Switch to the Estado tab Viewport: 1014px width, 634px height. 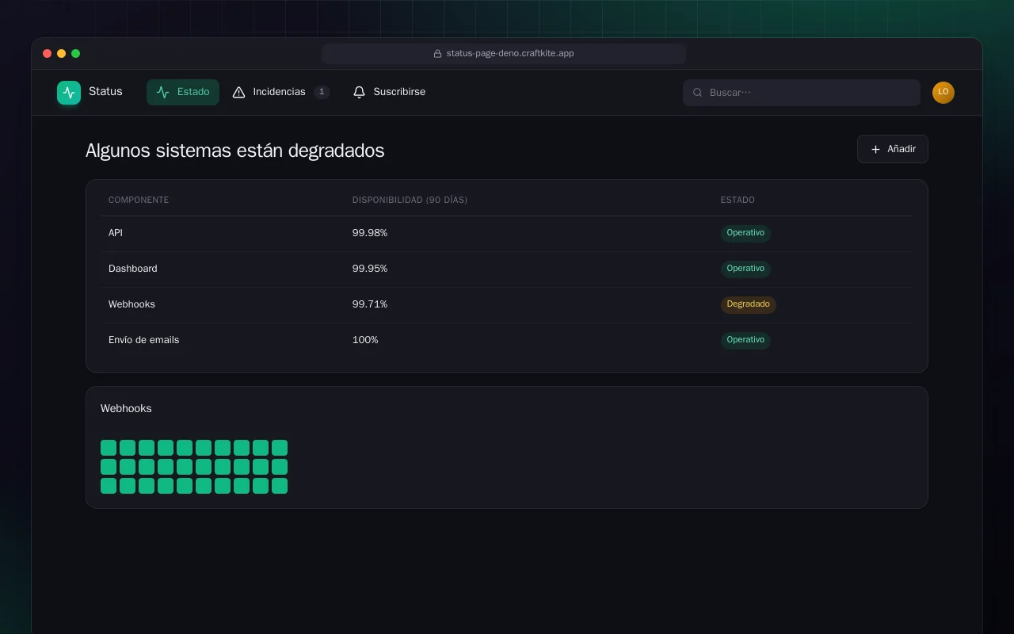pyautogui.click(x=183, y=92)
